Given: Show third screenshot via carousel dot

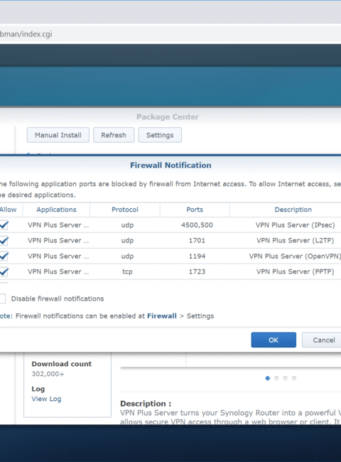Looking at the screenshot, I should [x=285, y=378].
